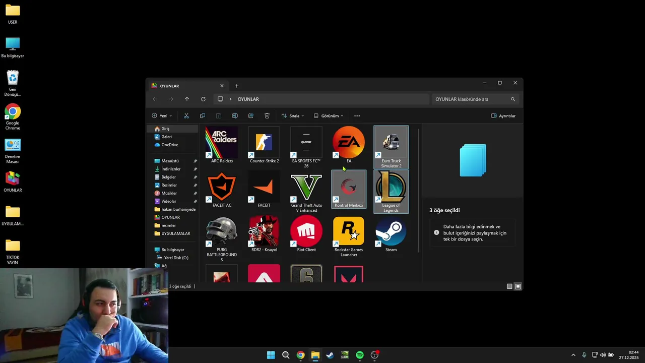
Task: Switch to details list view layout
Action: [x=509, y=286]
